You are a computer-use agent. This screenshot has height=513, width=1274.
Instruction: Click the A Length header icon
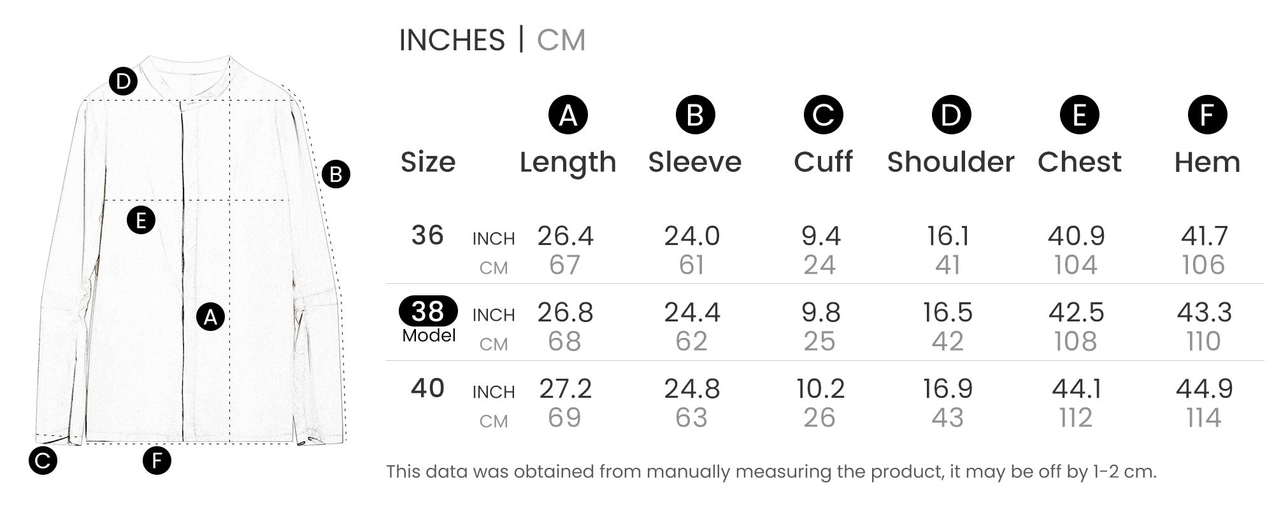tap(568, 115)
